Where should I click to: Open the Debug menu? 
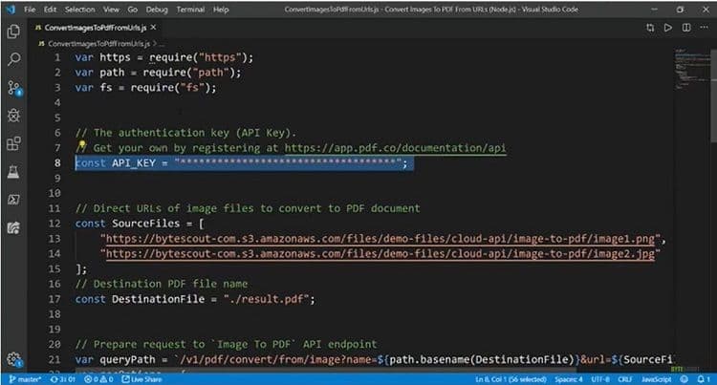158,9
